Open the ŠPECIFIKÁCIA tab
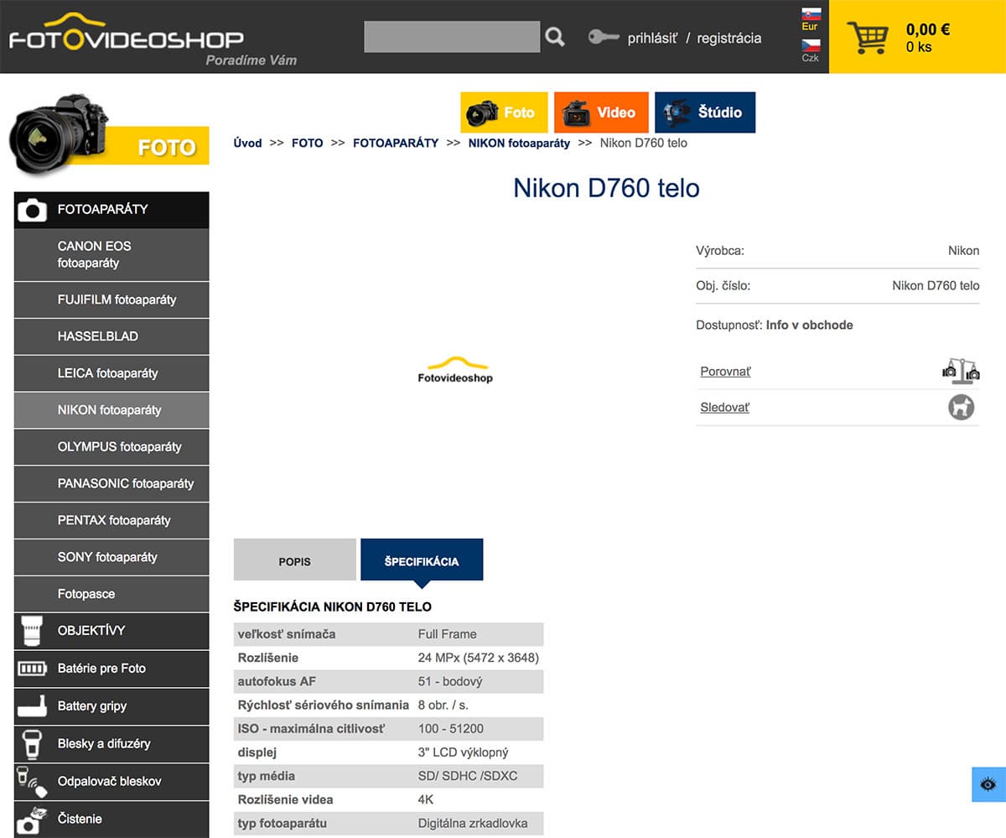The height and width of the screenshot is (838, 1006). point(422,560)
